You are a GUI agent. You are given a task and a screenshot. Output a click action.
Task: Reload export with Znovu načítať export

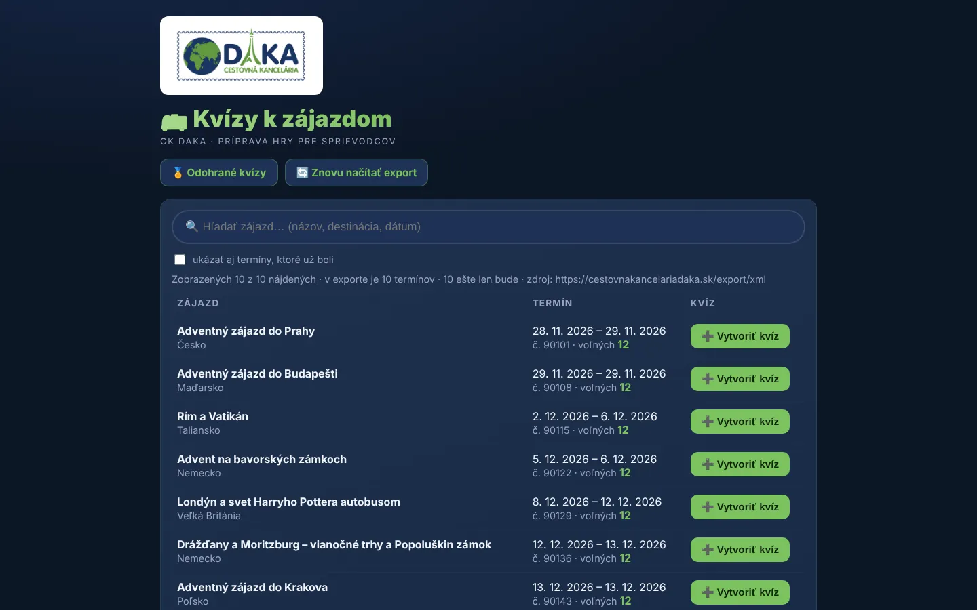coord(356,173)
